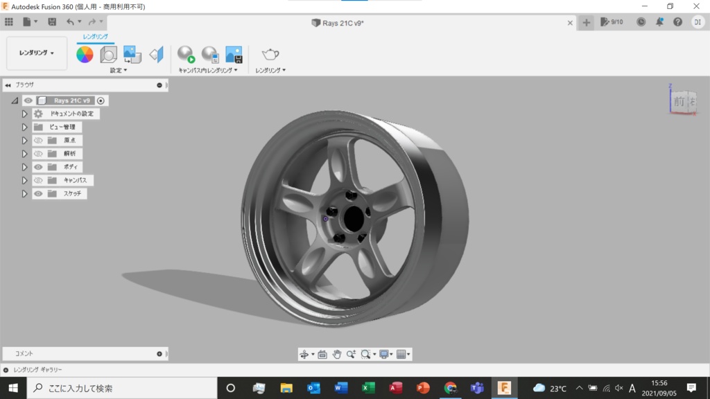Toggle visibility of the ボディ folder

38,167
